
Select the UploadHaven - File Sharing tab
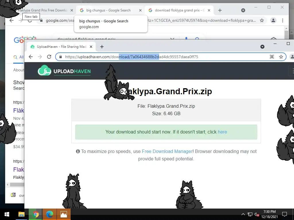click(61, 47)
